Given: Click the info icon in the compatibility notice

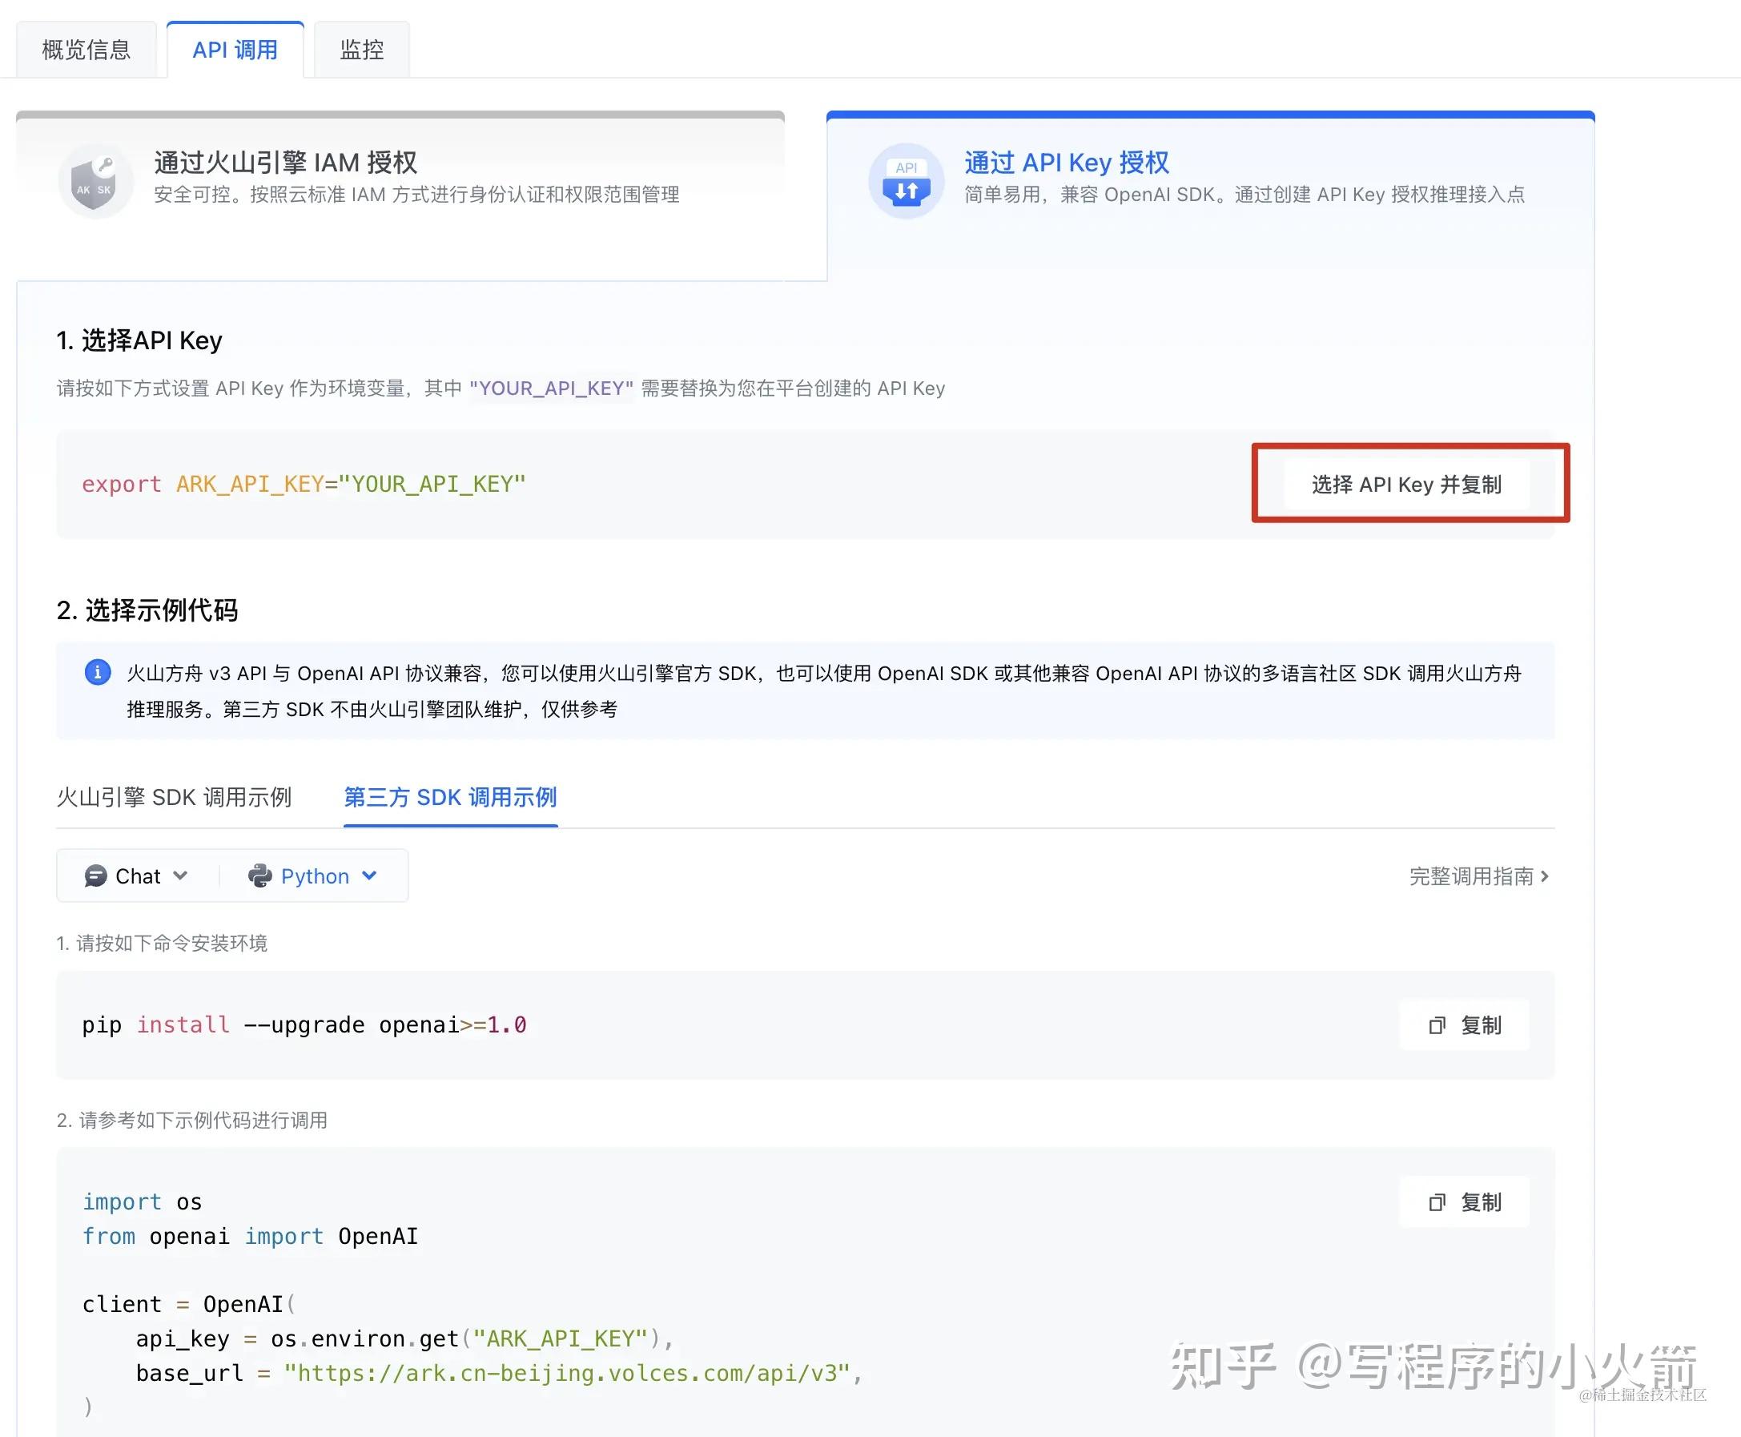Looking at the screenshot, I should (98, 672).
